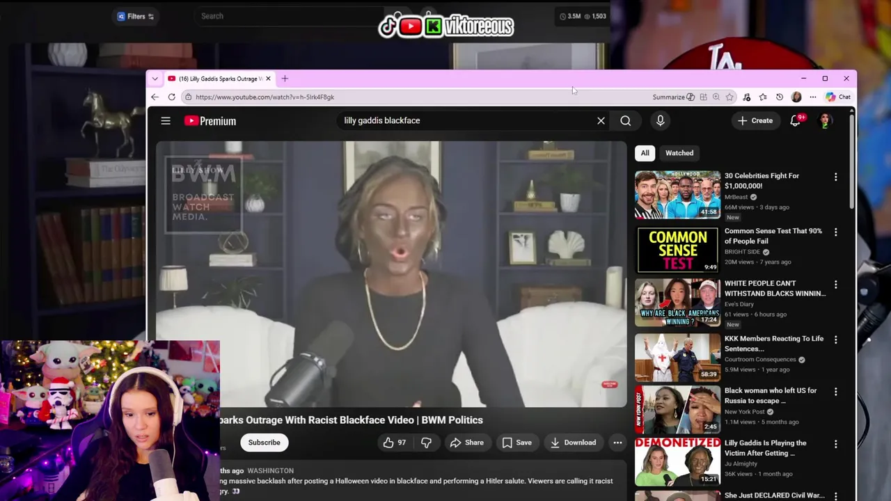Save the video to a playlist
Viewport: 891px width, 501px height.
pyautogui.click(x=517, y=443)
